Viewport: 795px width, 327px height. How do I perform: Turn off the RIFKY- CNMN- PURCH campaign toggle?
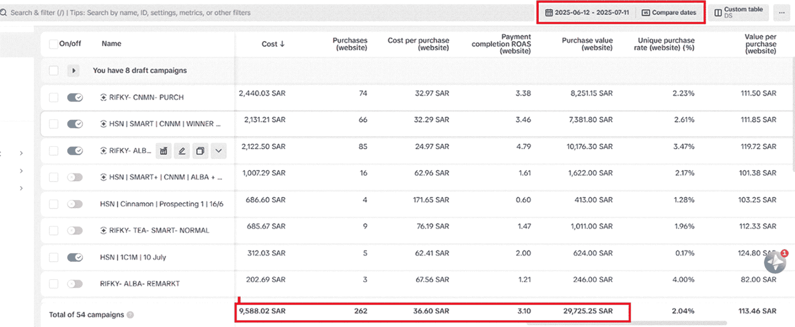pyautogui.click(x=75, y=97)
